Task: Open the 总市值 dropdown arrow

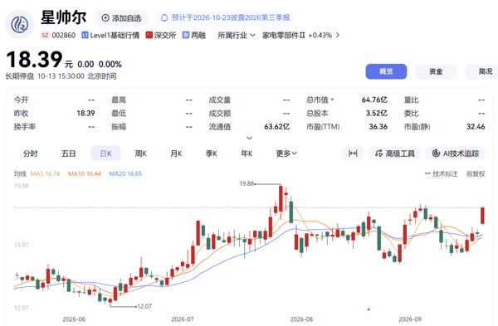Action: (x=332, y=100)
